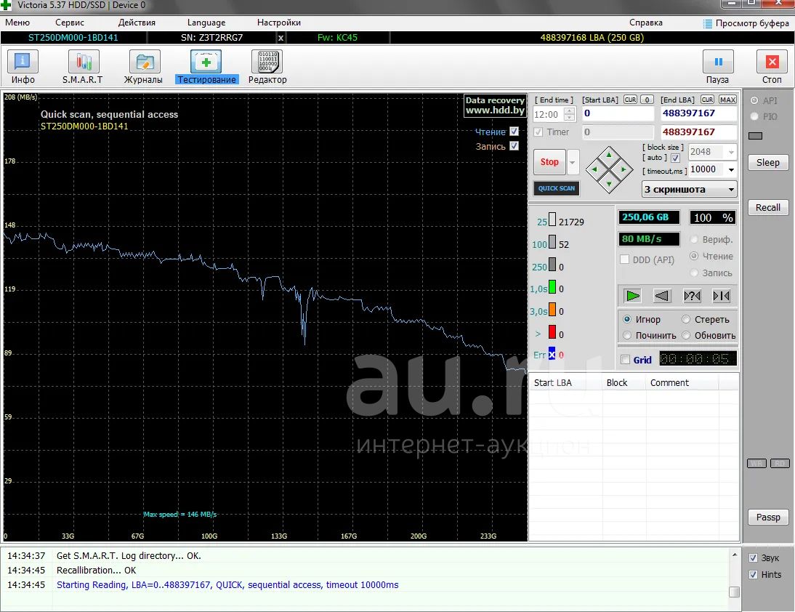Click the RD indicator button
Viewport: 795px width, 612px height.
780,464
